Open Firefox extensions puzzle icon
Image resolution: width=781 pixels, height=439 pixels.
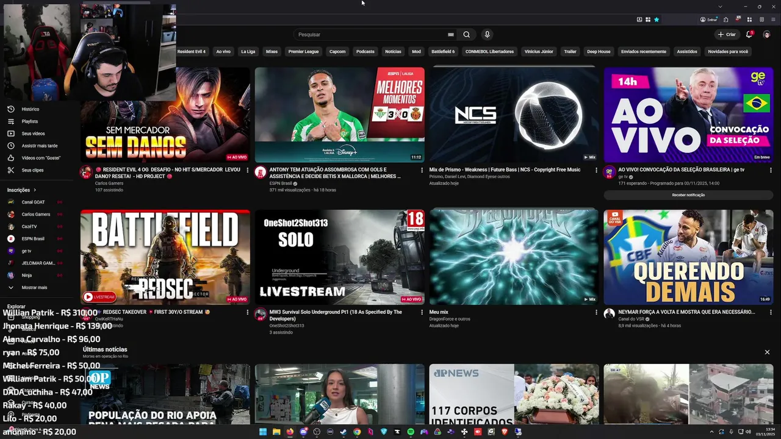coord(726,20)
